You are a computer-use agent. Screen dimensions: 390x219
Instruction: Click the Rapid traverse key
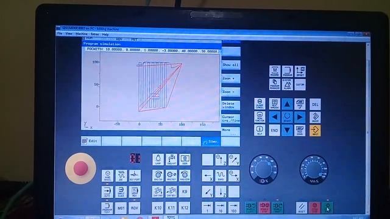[221, 176]
